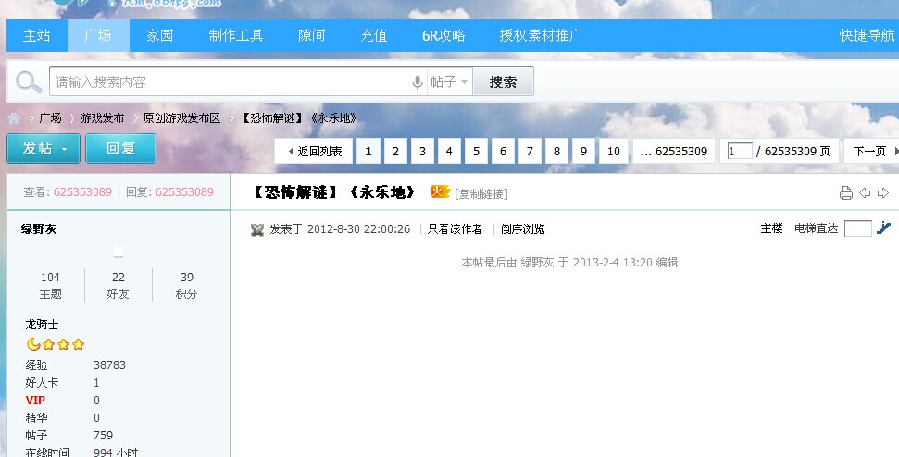Image resolution: width=899 pixels, height=457 pixels.
Task: Click the print icon for this thread
Action: (845, 193)
